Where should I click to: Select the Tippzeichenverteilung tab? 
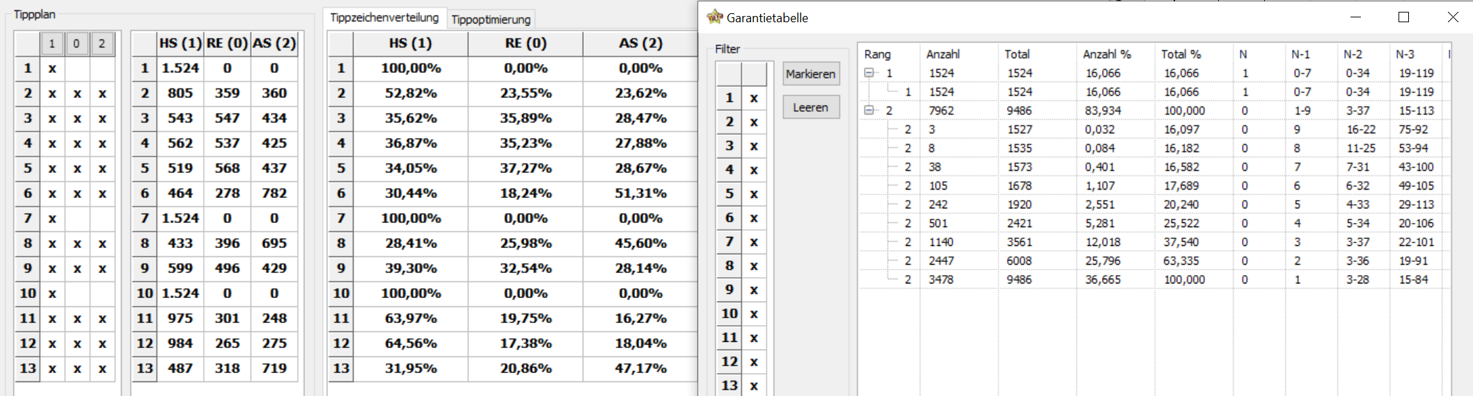tap(384, 17)
